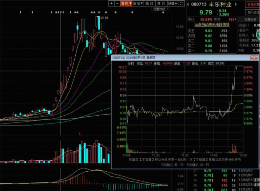The width and height of the screenshot is (260, 191).
Task: Go to previous stock with left arrow
Action: pyautogui.click(x=188, y=4)
